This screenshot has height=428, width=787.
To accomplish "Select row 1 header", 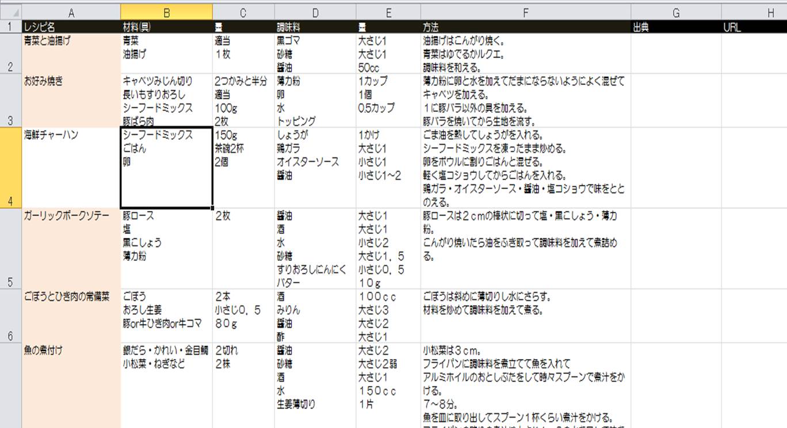I will [x=10, y=27].
